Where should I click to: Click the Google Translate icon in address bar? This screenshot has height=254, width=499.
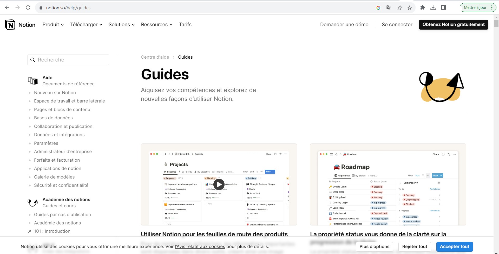[x=389, y=8]
